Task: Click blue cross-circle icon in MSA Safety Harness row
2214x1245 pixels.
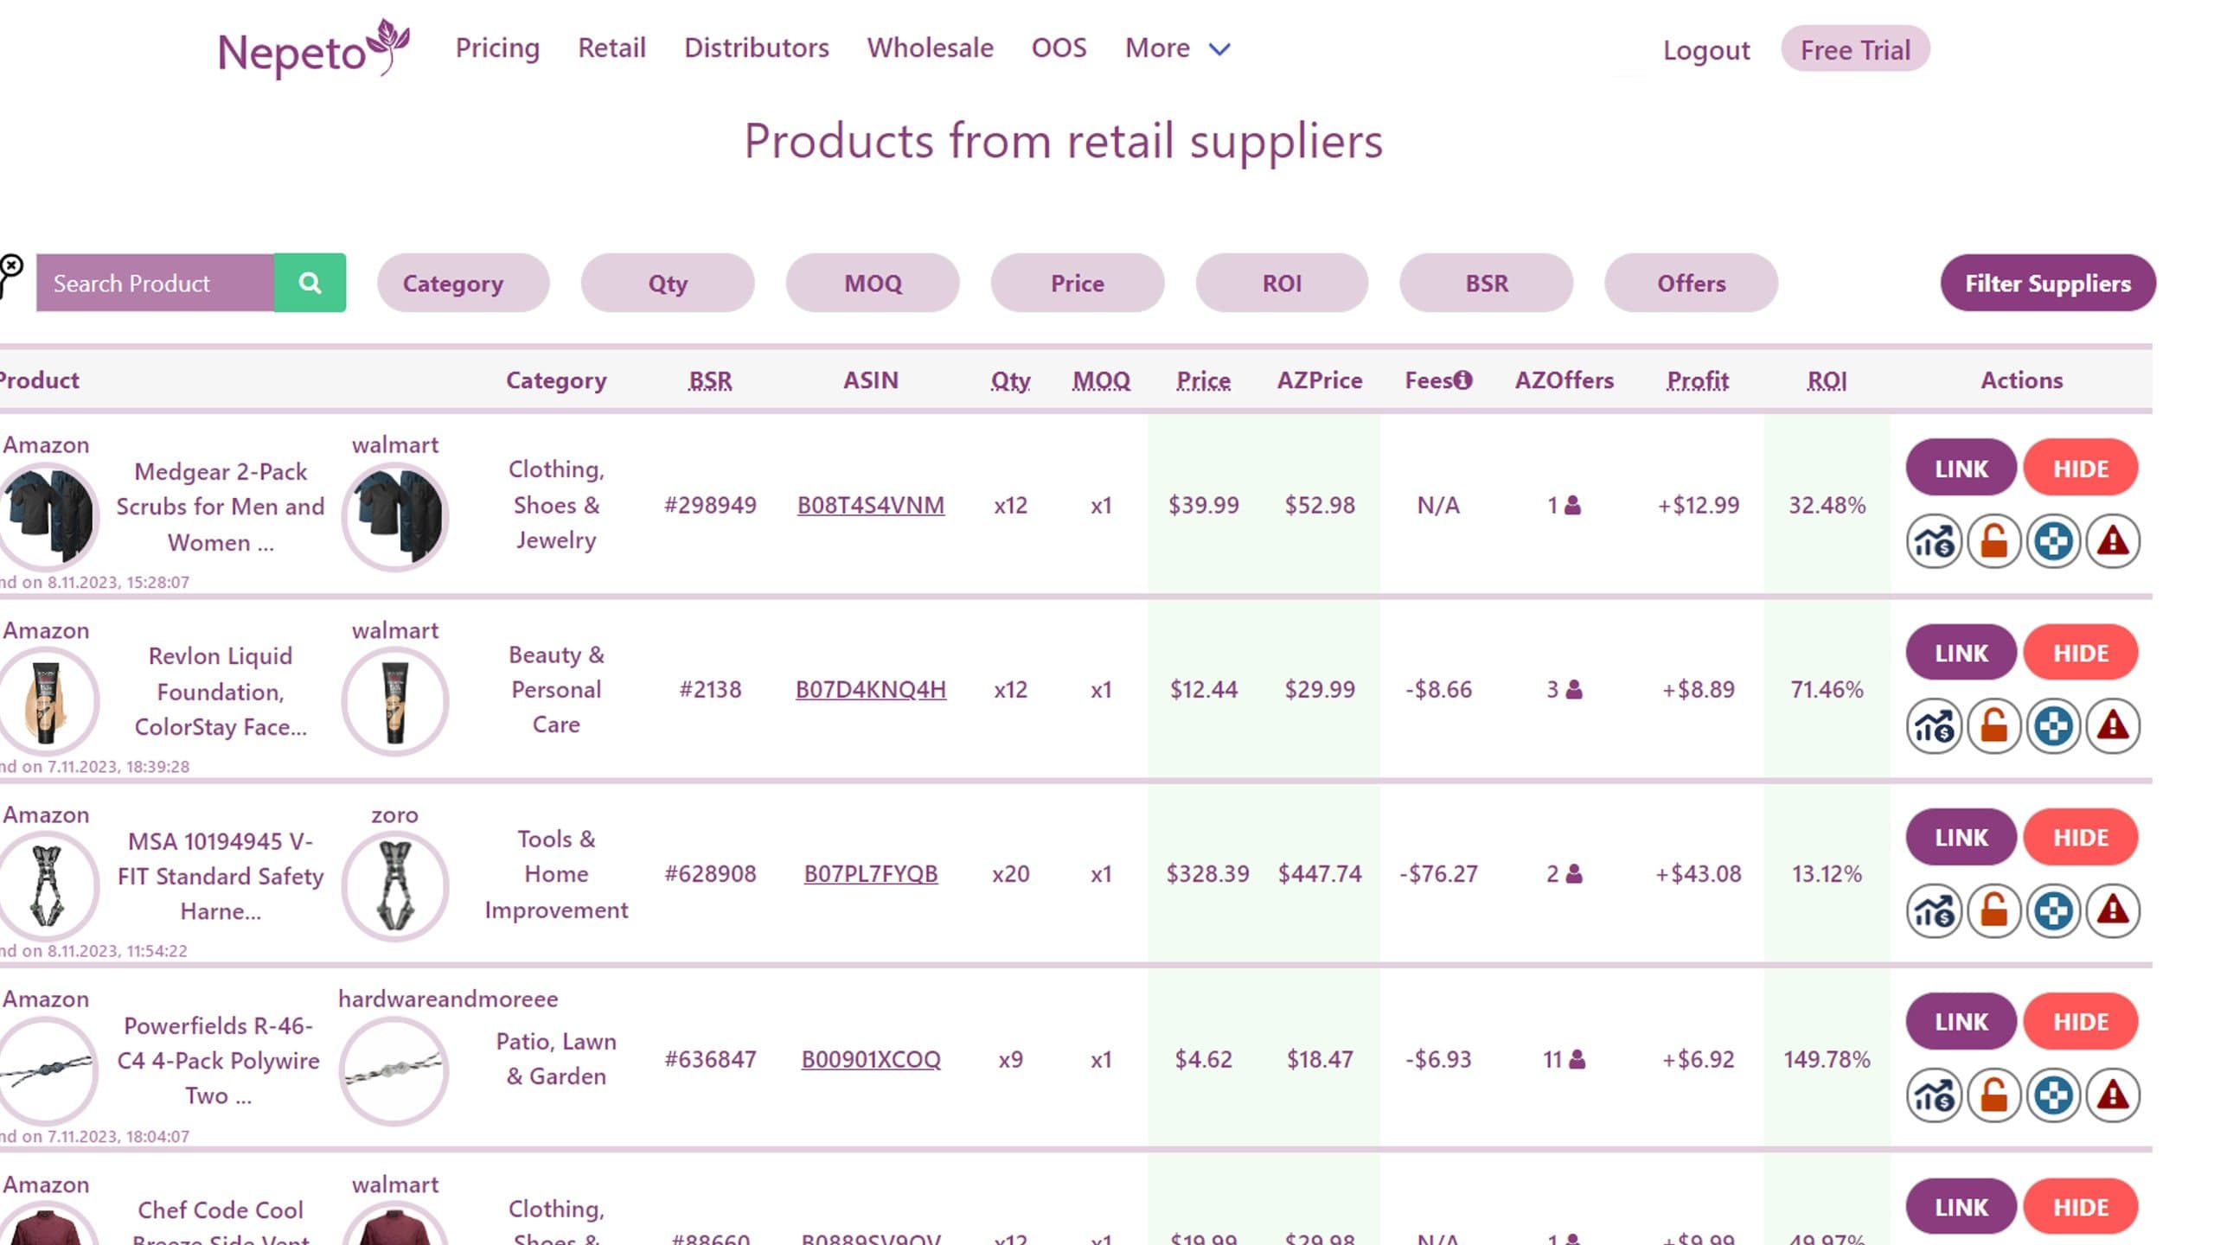Action: point(2053,910)
